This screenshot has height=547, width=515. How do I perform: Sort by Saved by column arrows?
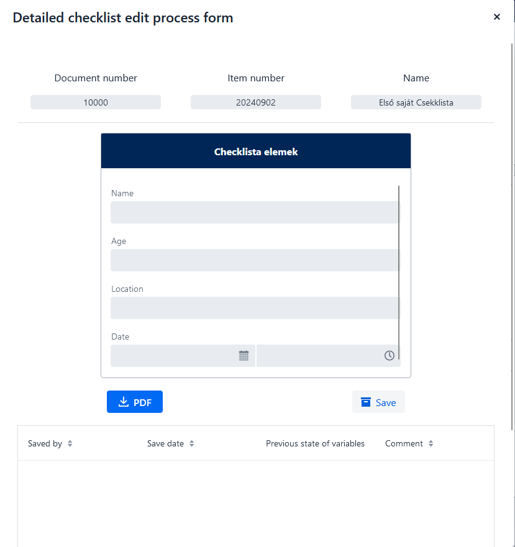tap(70, 443)
